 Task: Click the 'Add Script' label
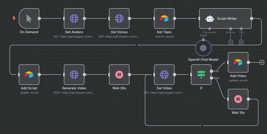(x=29, y=88)
